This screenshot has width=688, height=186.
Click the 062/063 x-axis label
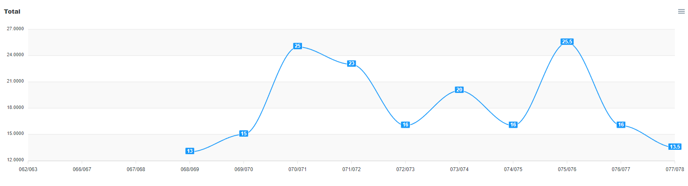[x=28, y=169]
